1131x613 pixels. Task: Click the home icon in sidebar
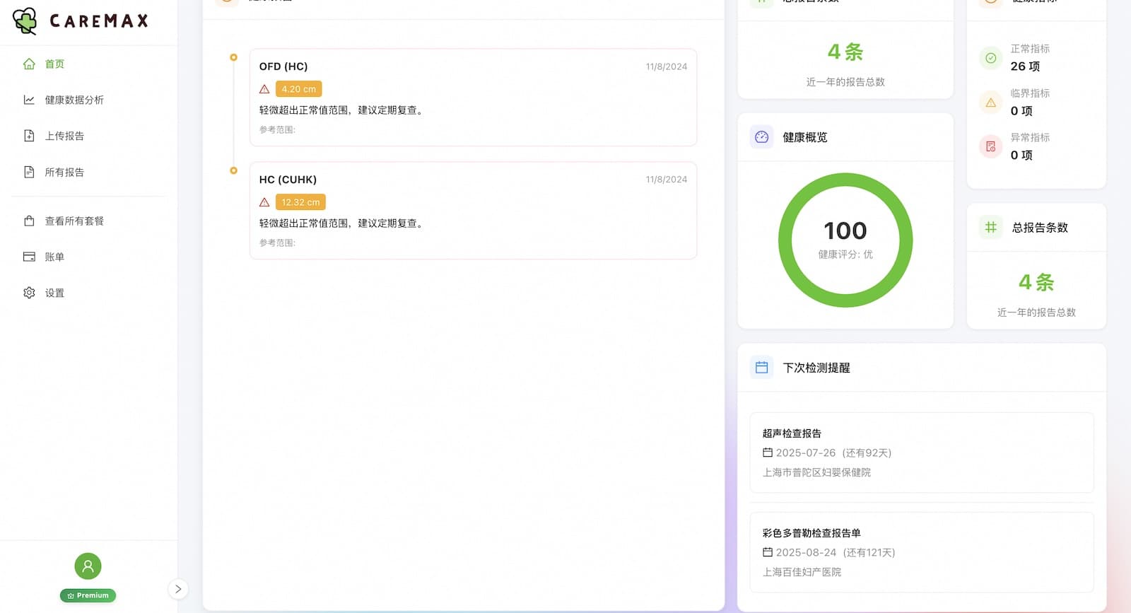click(29, 64)
